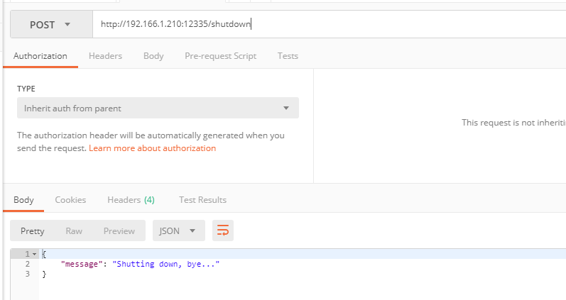Switch to Raw response view
This screenshot has width=566, height=300.
[74, 230]
